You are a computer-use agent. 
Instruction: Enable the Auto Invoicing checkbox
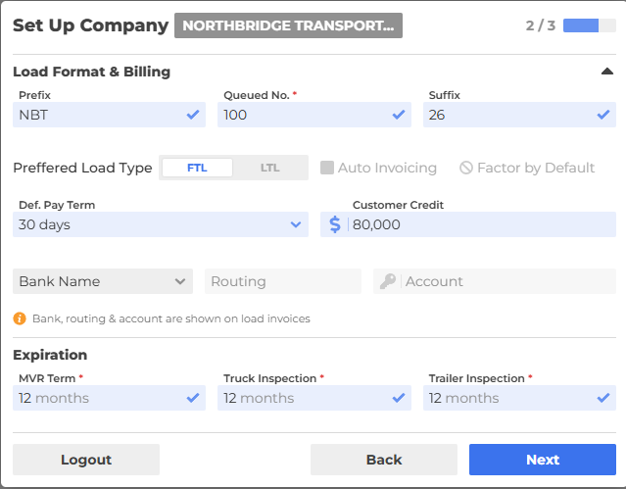(327, 168)
